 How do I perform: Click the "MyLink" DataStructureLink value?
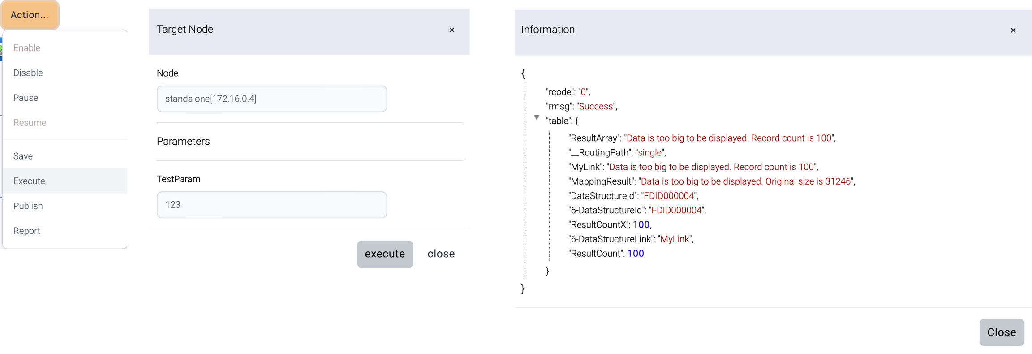coord(675,239)
